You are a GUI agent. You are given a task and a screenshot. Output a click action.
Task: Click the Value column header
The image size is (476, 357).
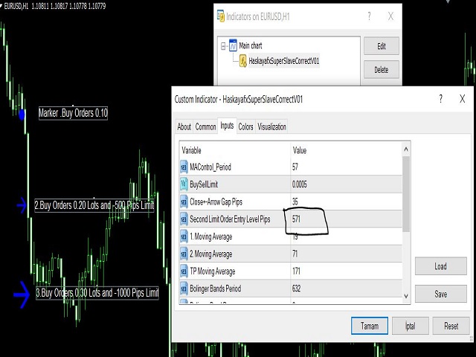pos(300,150)
